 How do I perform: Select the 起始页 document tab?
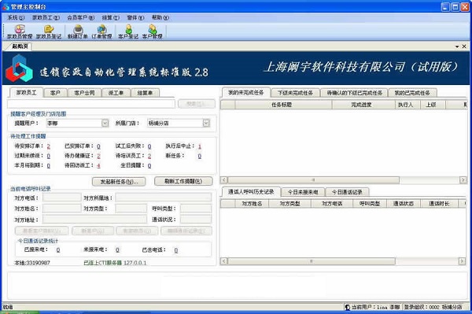[20, 46]
